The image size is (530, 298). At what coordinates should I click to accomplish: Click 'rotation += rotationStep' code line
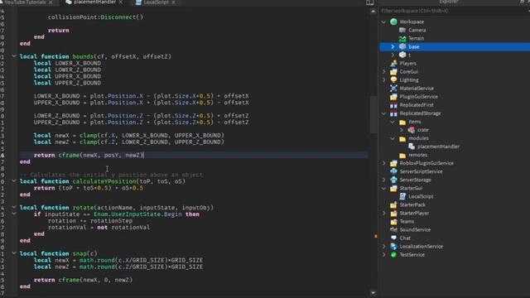click(90, 221)
